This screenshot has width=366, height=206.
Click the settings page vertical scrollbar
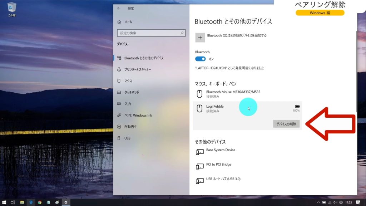pyautogui.click(x=356, y=71)
